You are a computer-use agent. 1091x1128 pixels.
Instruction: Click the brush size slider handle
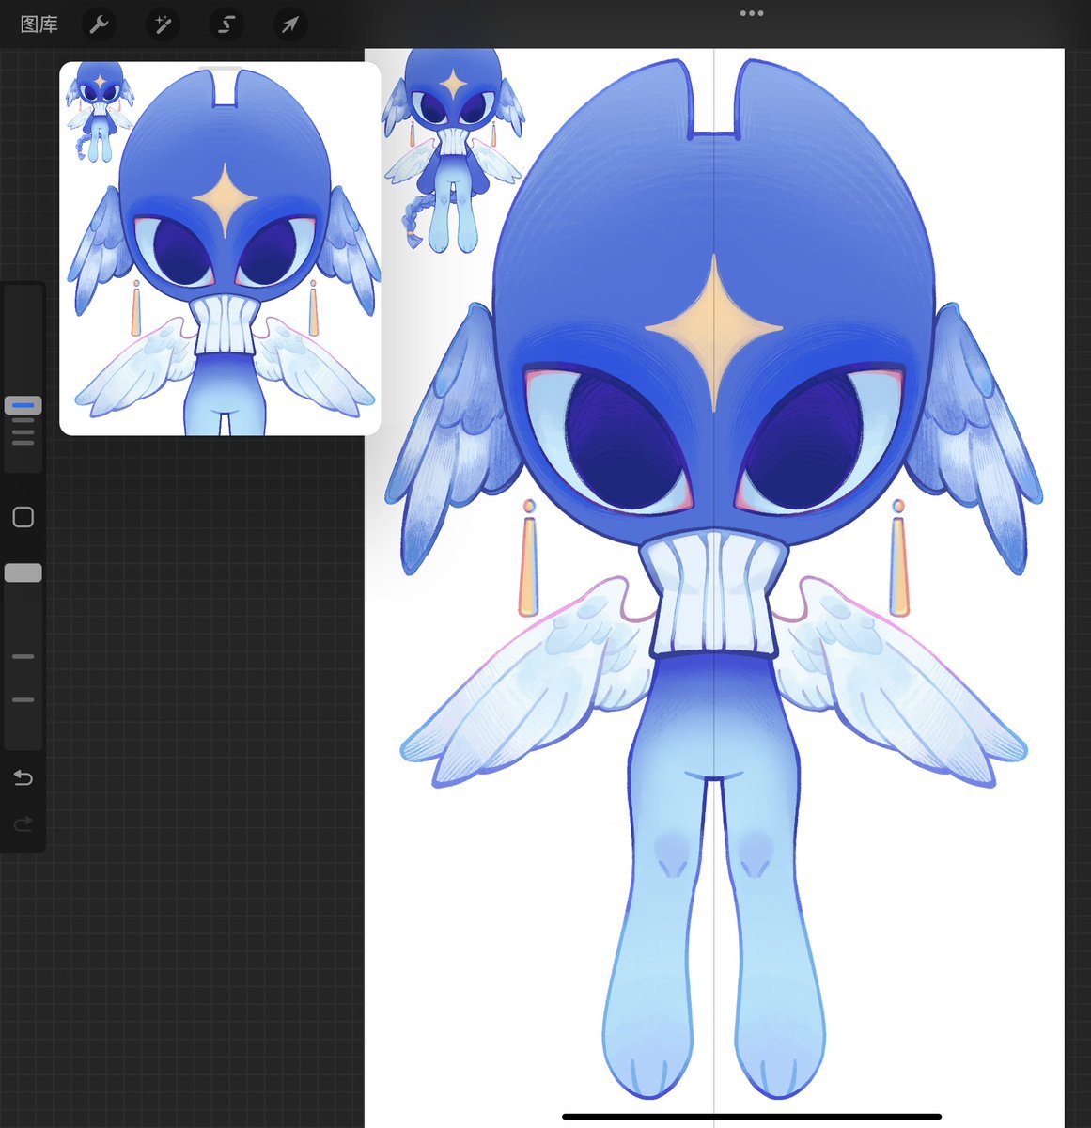click(23, 405)
